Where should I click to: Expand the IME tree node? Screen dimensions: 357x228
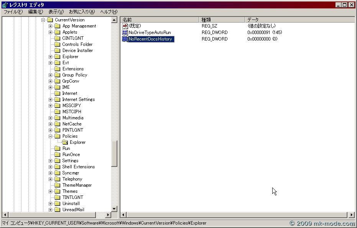tap(50, 87)
